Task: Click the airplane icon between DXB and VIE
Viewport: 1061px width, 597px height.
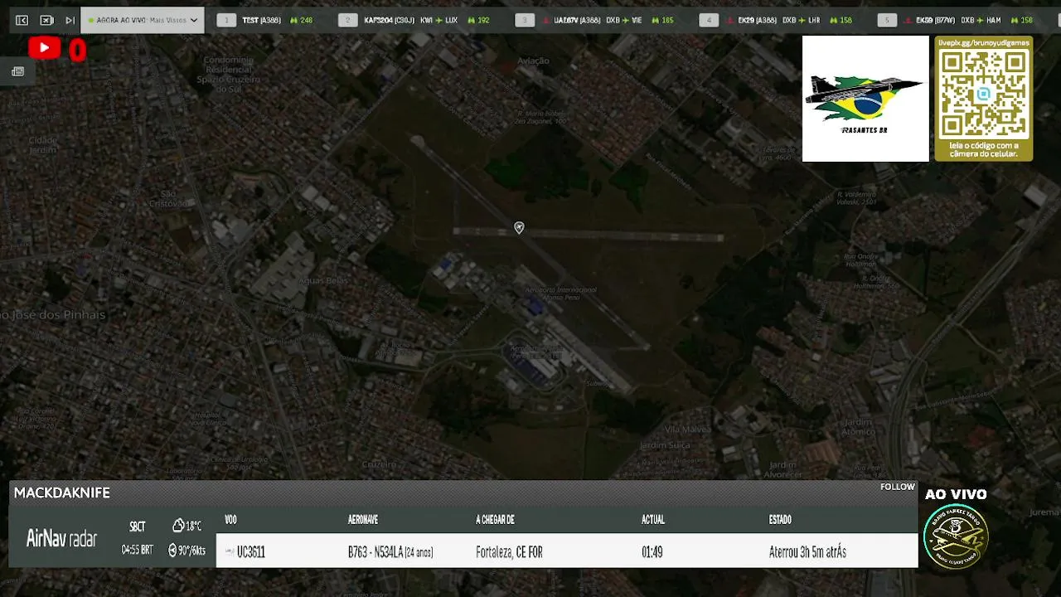Action: click(x=626, y=20)
